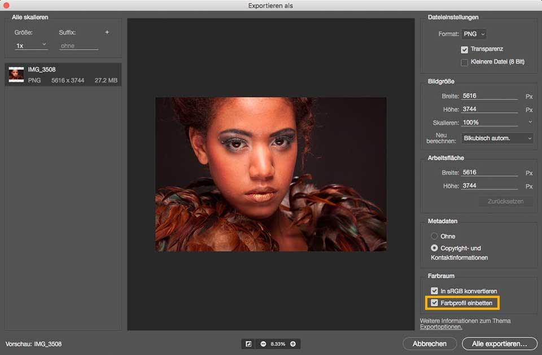Viewport: 542px width, 355px height.
Task: Click the zoom in plus icon
Action: (x=292, y=344)
